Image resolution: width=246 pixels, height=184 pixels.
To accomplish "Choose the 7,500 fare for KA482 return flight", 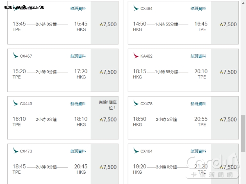I will click(x=225, y=70).
